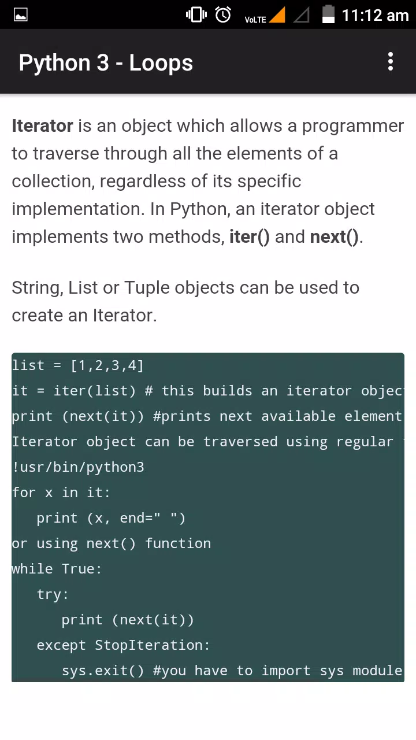Tap the 'sys.exit()' code line
The height and width of the screenshot is (740, 416).
pos(232,671)
